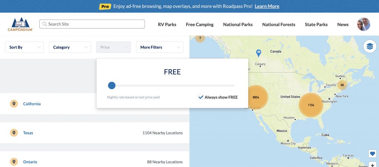Click the price slider handle

(112, 85)
